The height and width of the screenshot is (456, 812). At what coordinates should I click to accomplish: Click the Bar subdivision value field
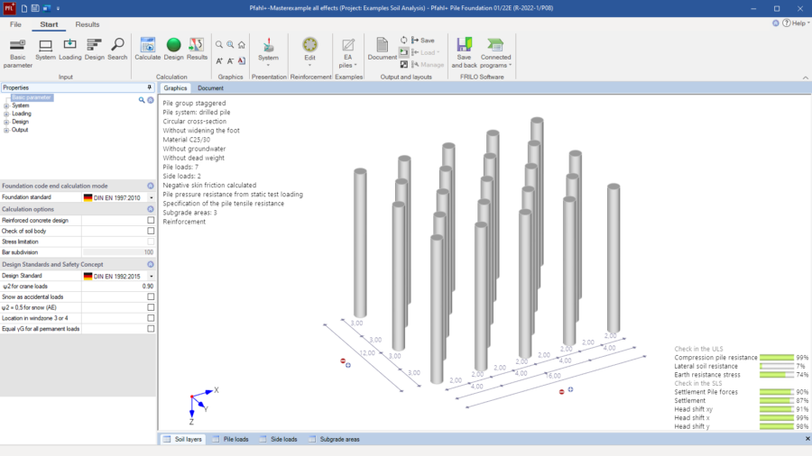(118, 252)
